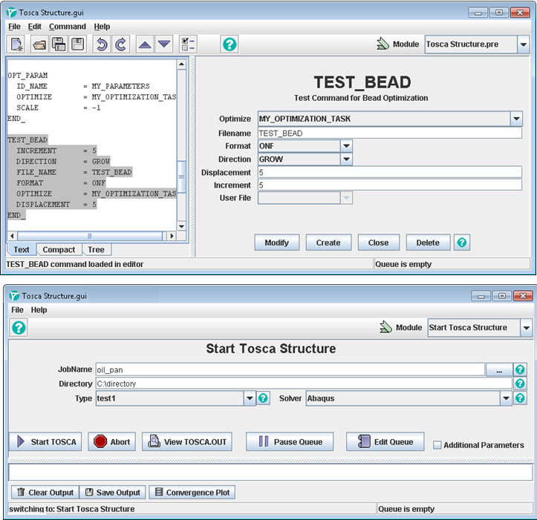Click the undo arrow icon

(101, 45)
